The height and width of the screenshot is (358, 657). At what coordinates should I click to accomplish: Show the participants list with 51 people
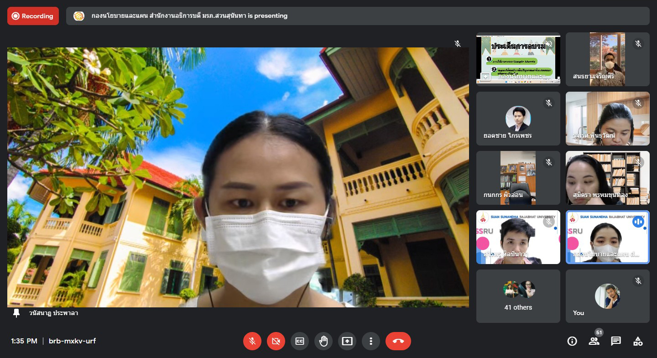(x=594, y=341)
